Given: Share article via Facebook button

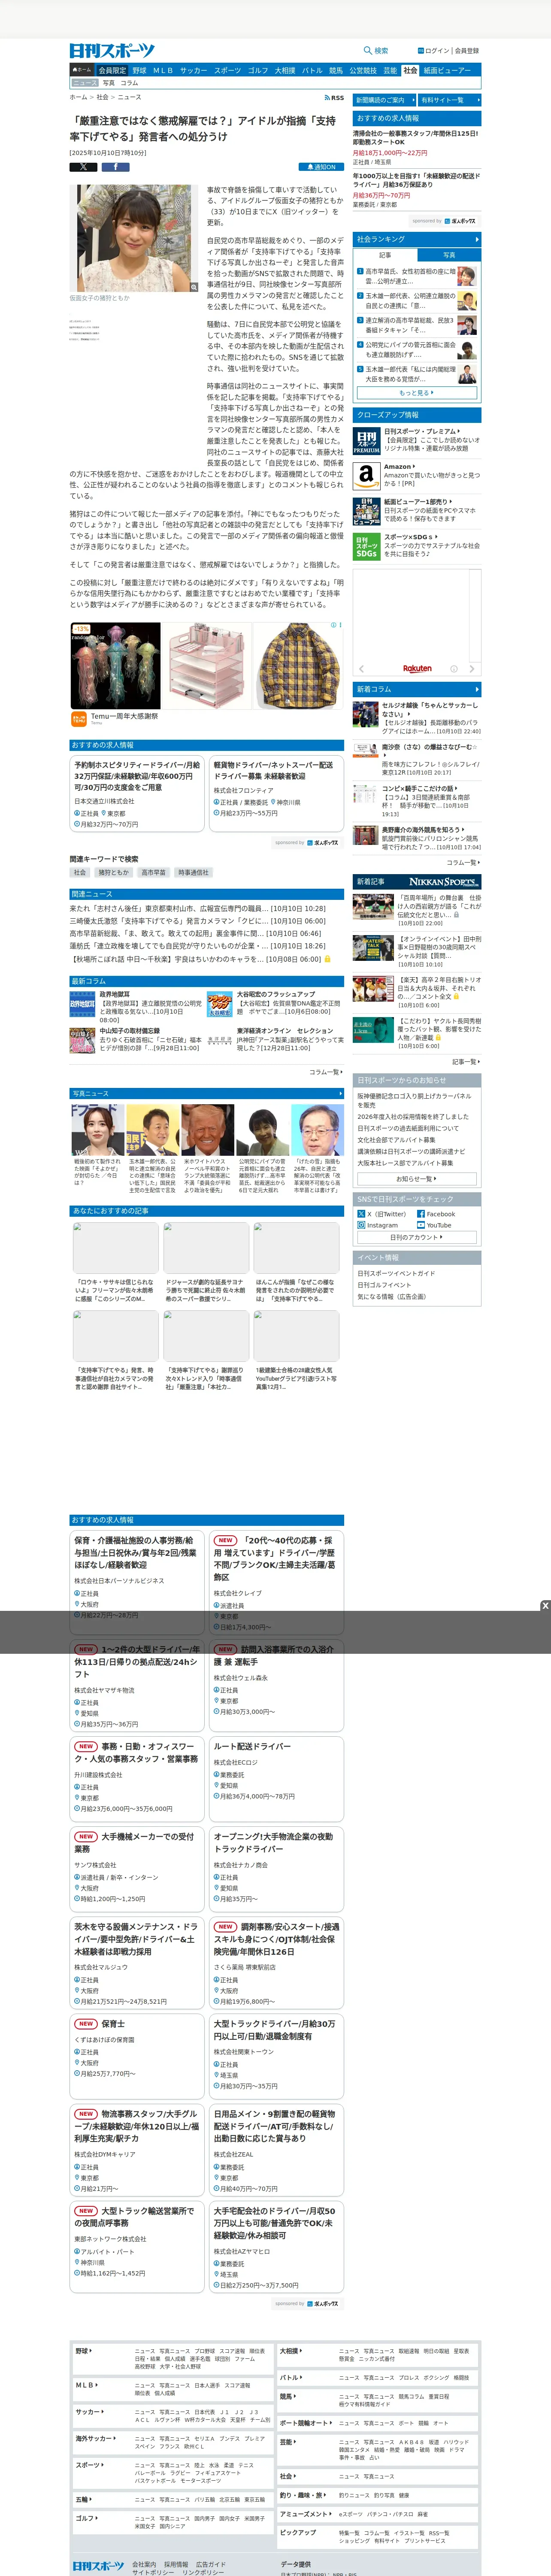Looking at the screenshot, I should click(115, 167).
